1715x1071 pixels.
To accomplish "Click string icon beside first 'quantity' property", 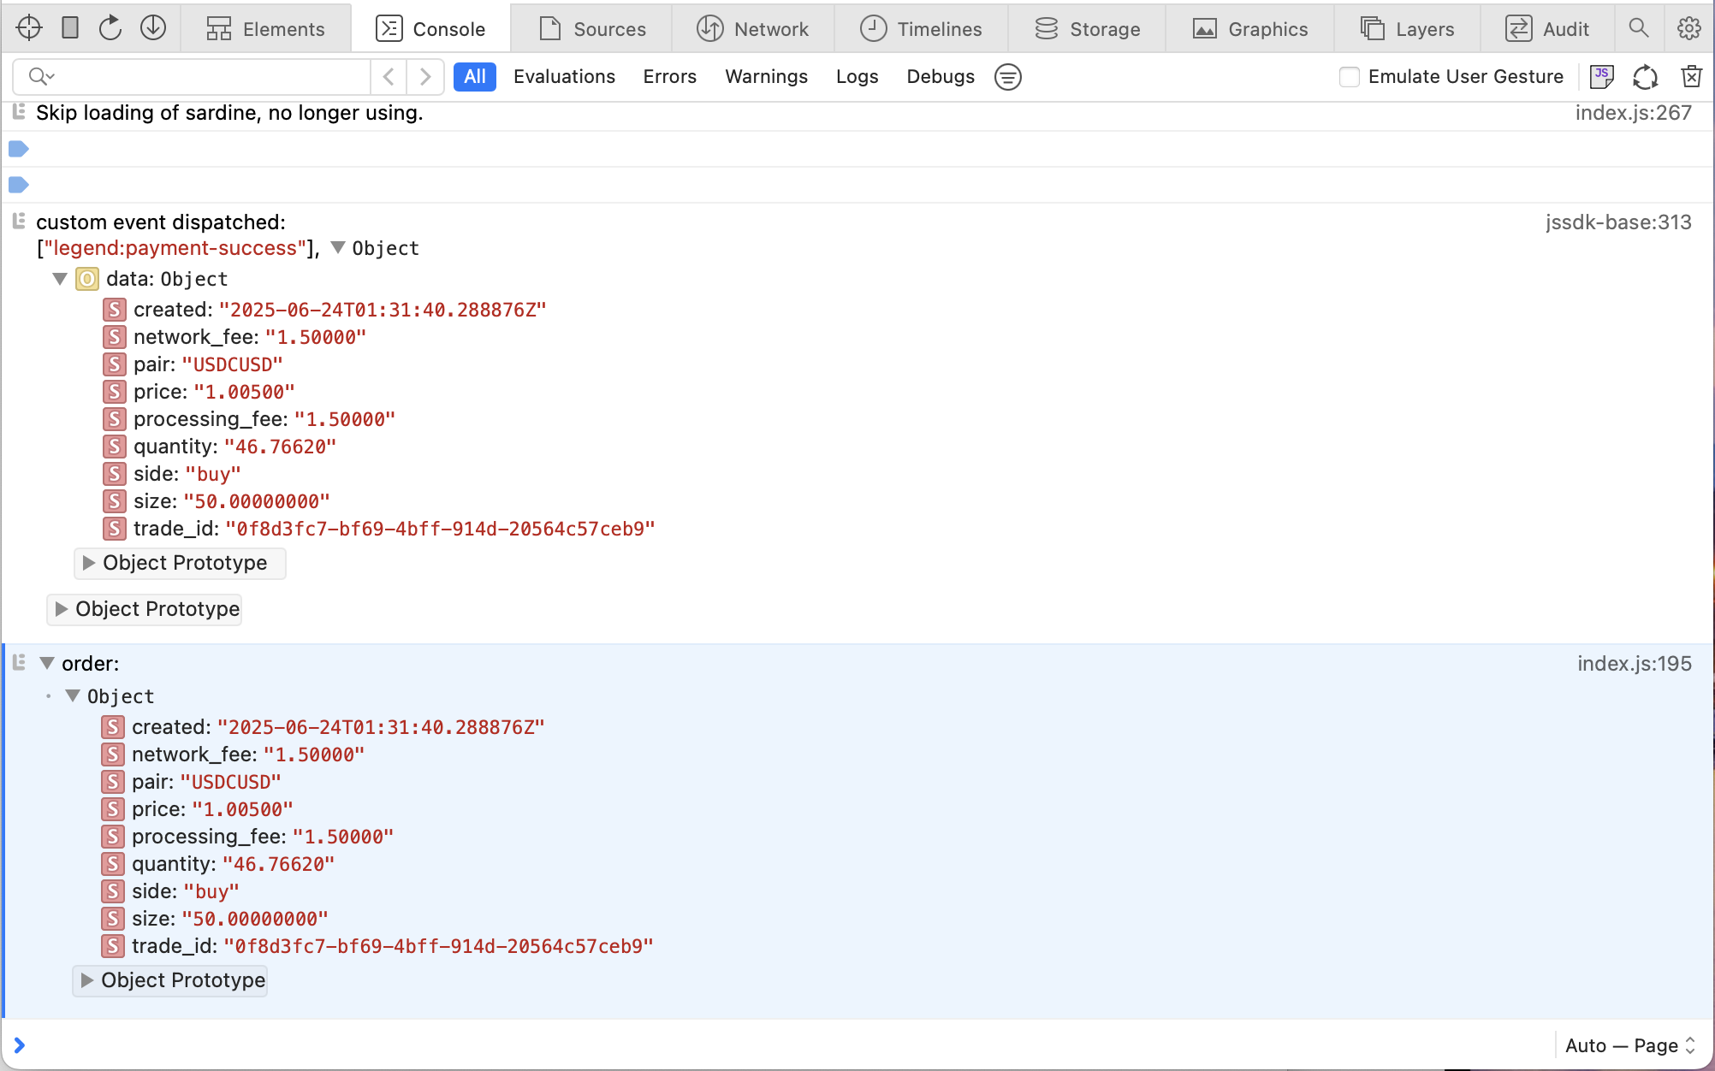I will pos(115,447).
